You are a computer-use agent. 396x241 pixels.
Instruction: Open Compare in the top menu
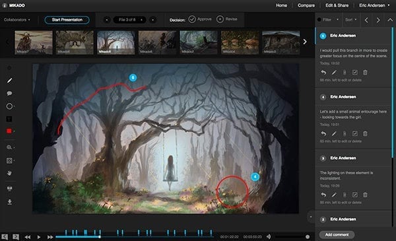(x=306, y=5)
